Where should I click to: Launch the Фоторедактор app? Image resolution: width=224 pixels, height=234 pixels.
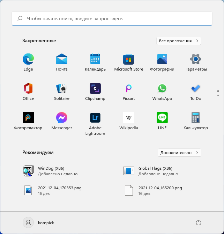tap(28, 121)
